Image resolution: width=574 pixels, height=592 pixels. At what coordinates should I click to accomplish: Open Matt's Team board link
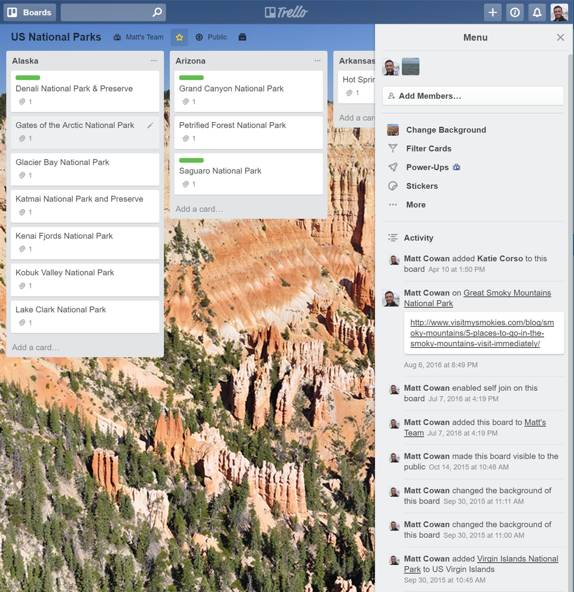pyautogui.click(x=139, y=37)
